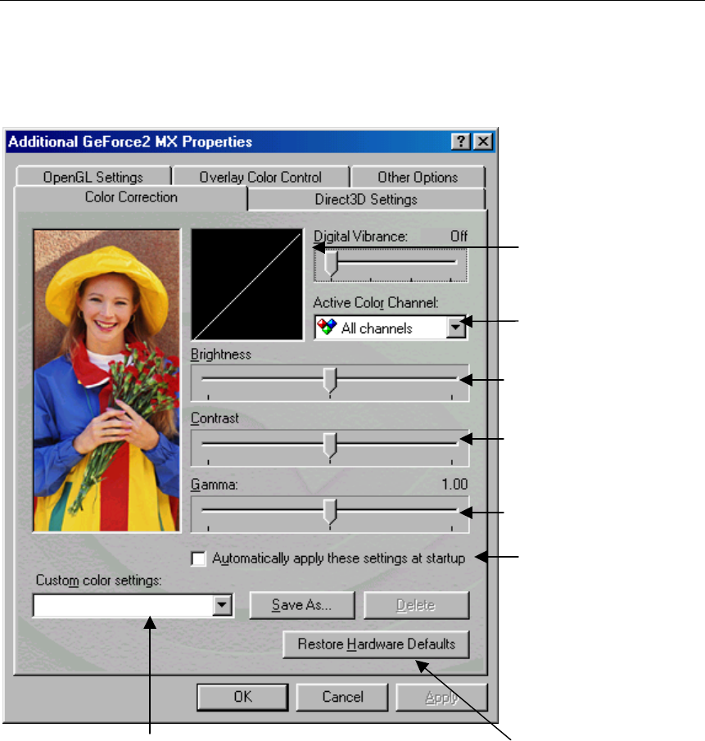
Task: Confirm with the OK button
Action: click(242, 697)
